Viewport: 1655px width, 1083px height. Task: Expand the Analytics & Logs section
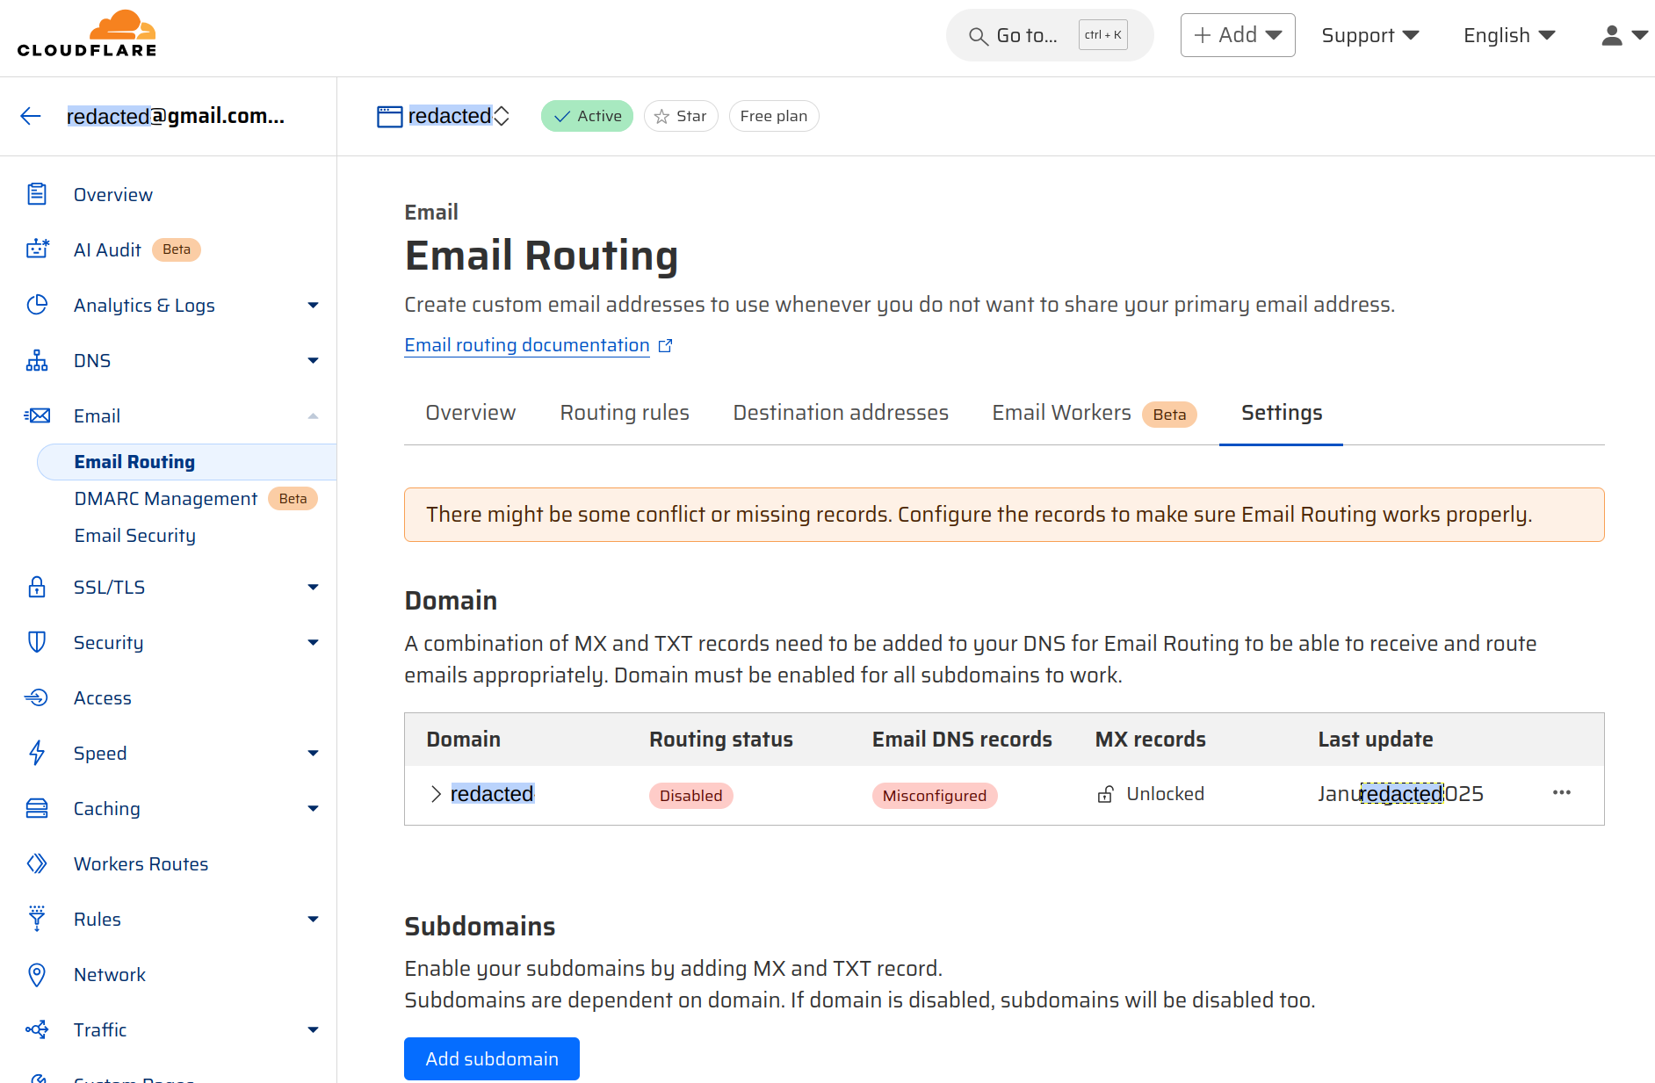(313, 305)
